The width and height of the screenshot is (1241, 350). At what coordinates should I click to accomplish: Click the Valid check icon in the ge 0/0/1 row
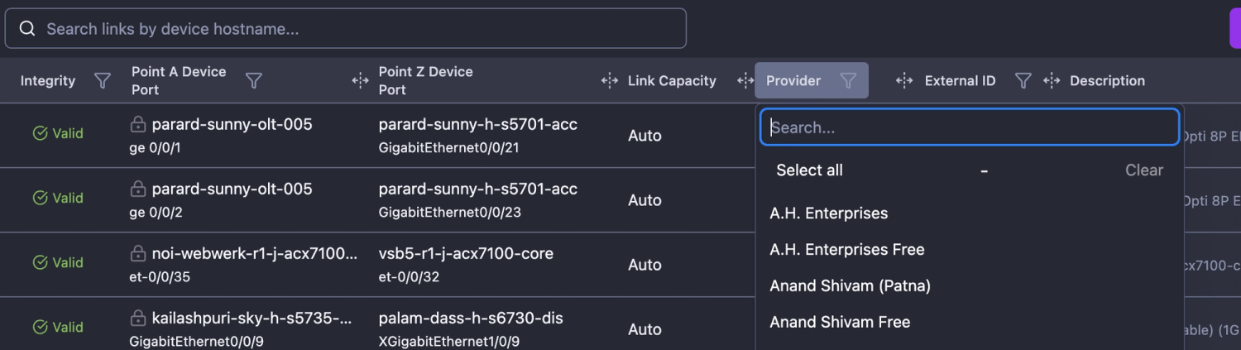pyautogui.click(x=40, y=133)
